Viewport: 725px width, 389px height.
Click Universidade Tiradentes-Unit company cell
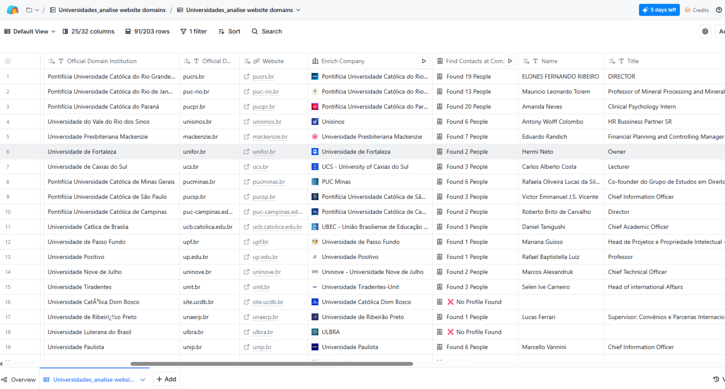click(x=370, y=287)
